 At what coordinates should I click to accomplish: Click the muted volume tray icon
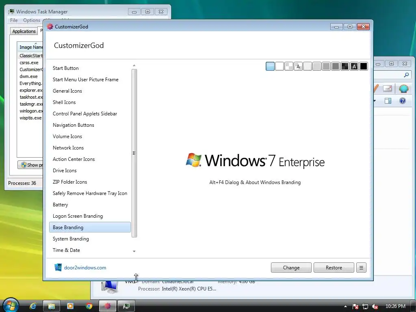tap(375, 306)
